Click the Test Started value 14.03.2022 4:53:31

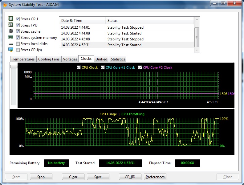(120, 163)
